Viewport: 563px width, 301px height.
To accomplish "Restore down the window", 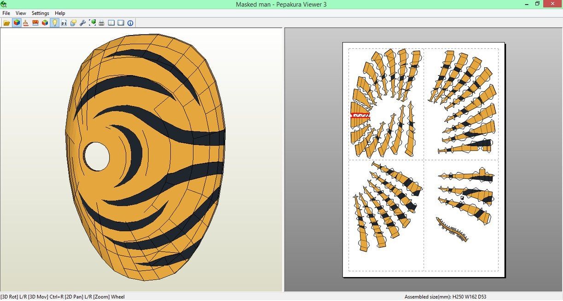I will 537,4.
